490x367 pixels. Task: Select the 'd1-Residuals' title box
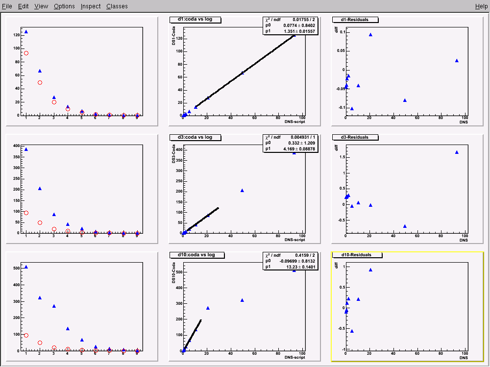coord(355,20)
